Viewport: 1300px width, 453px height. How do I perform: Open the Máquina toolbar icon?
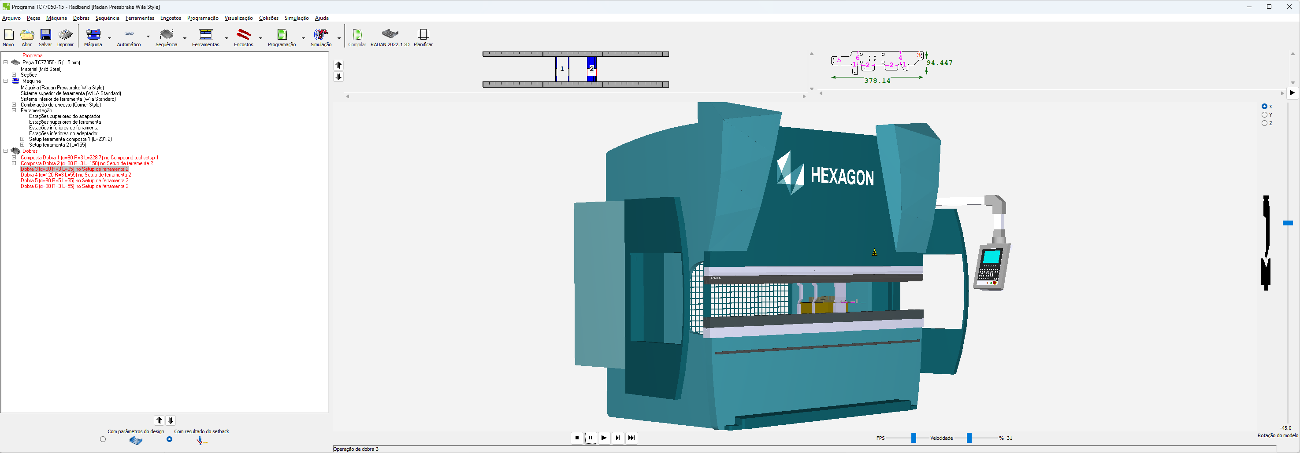(93, 35)
